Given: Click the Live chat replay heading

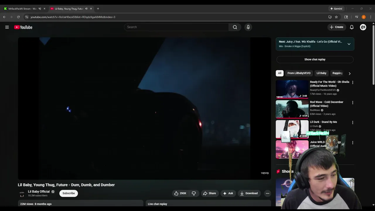Looking at the screenshot, I should click(x=157, y=204).
